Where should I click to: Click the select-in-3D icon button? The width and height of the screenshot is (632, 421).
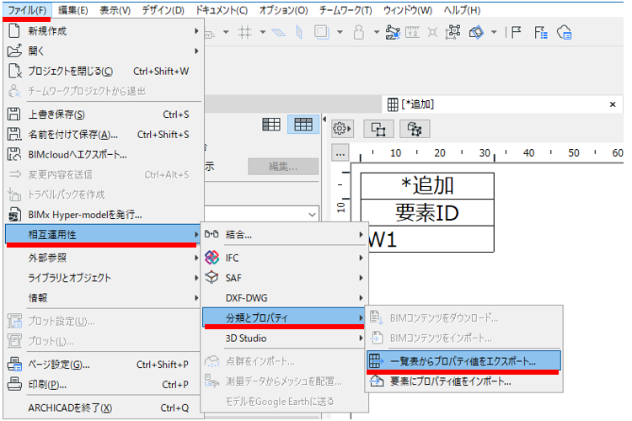(x=415, y=130)
